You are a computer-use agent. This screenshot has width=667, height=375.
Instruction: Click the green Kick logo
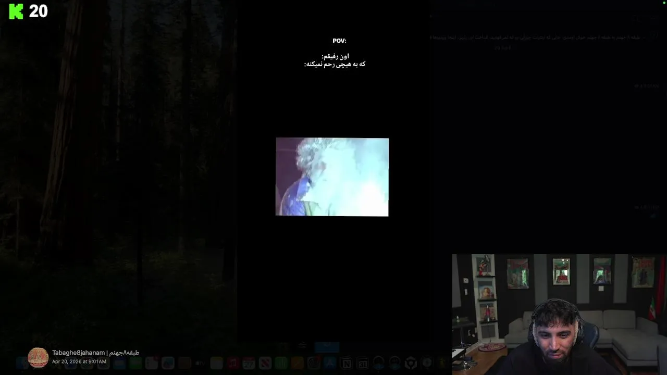(x=16, y=11)
